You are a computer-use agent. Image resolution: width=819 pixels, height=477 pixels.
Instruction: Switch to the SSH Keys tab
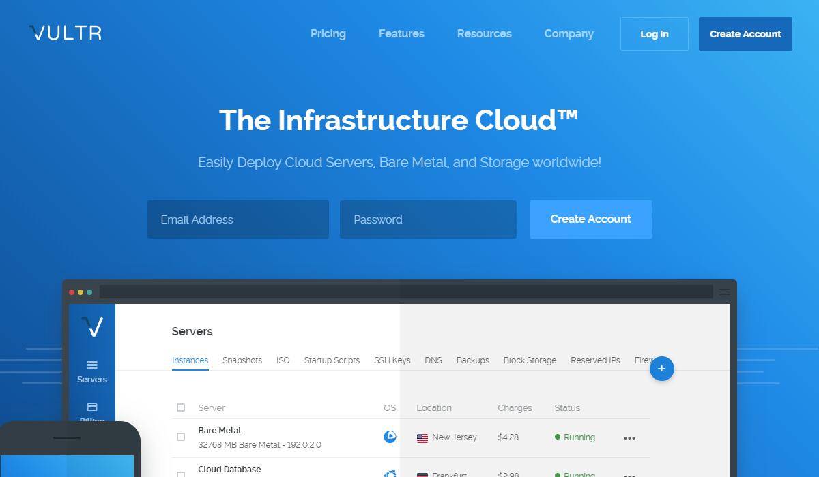pyautogui.click(x=392, y=360)
